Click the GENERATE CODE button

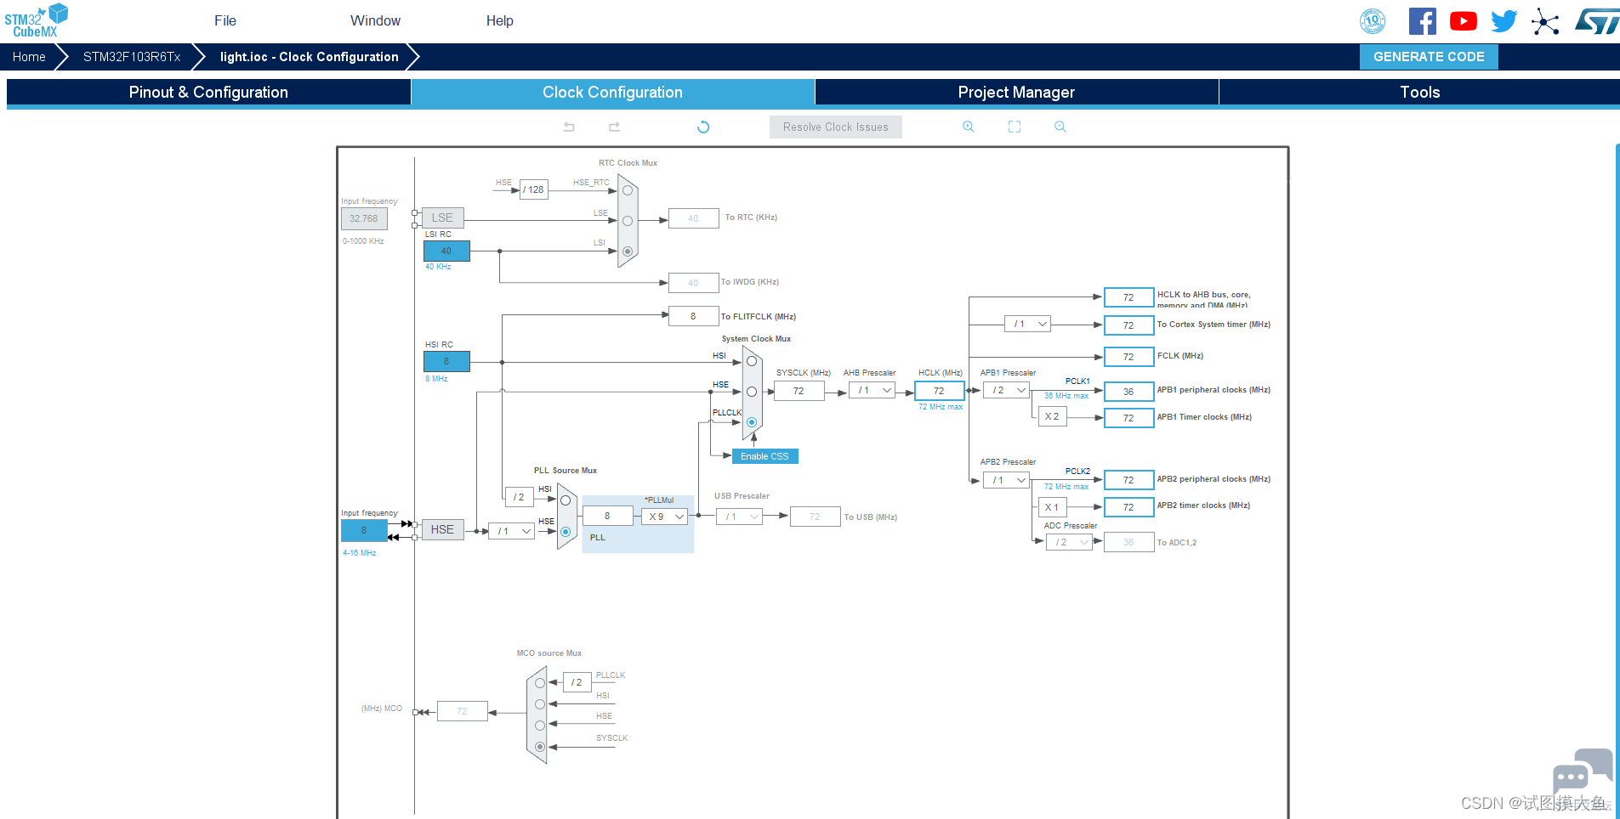pos(1429,57)
